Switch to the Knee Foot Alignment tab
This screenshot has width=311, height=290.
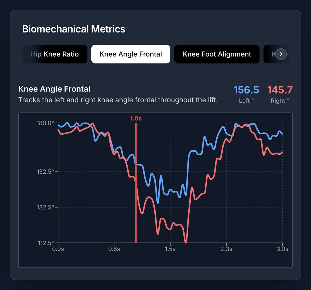coord(217,54)
